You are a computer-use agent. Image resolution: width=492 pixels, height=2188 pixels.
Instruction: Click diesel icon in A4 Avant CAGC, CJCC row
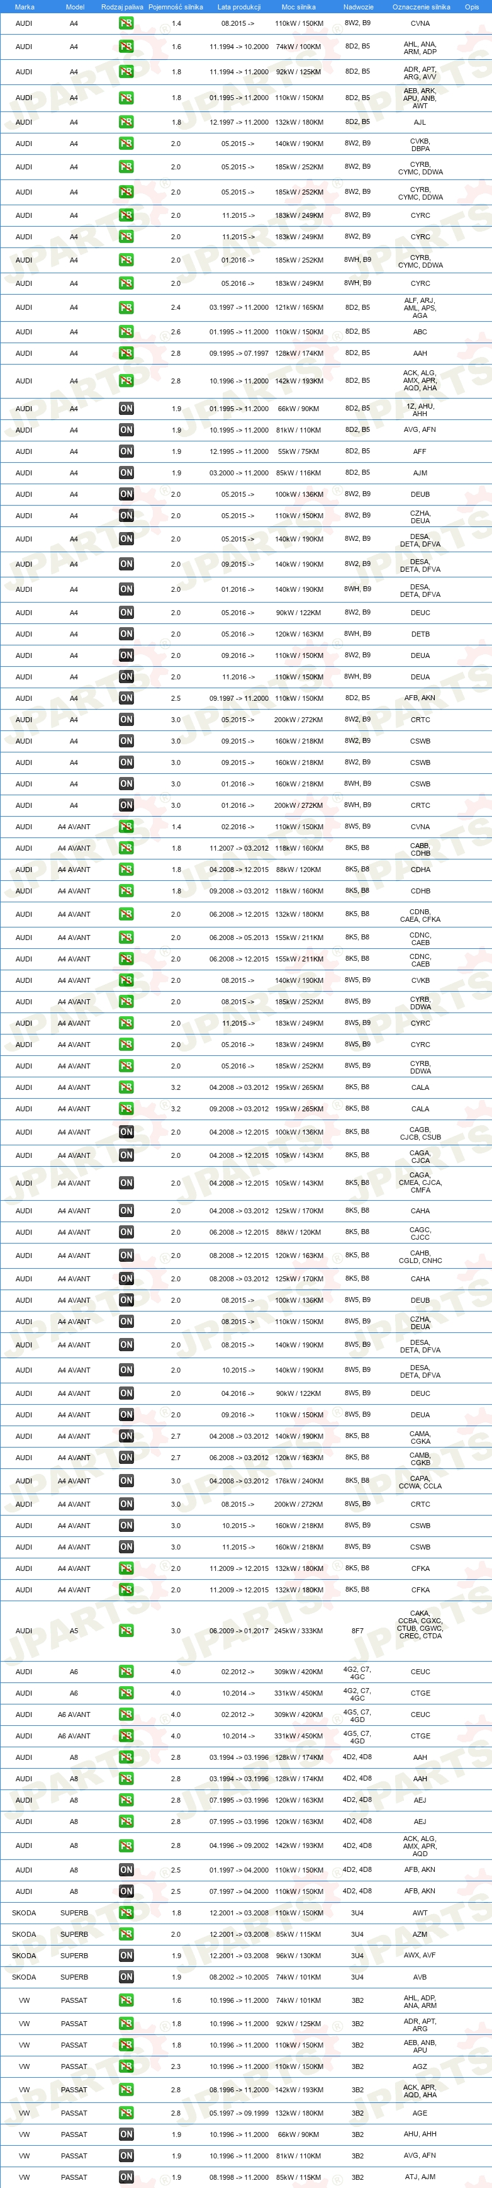coord(126,1232)
